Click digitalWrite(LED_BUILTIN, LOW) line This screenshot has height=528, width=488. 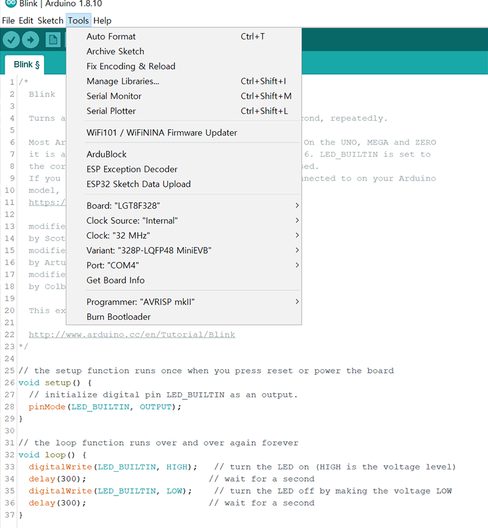coord(110,491)
